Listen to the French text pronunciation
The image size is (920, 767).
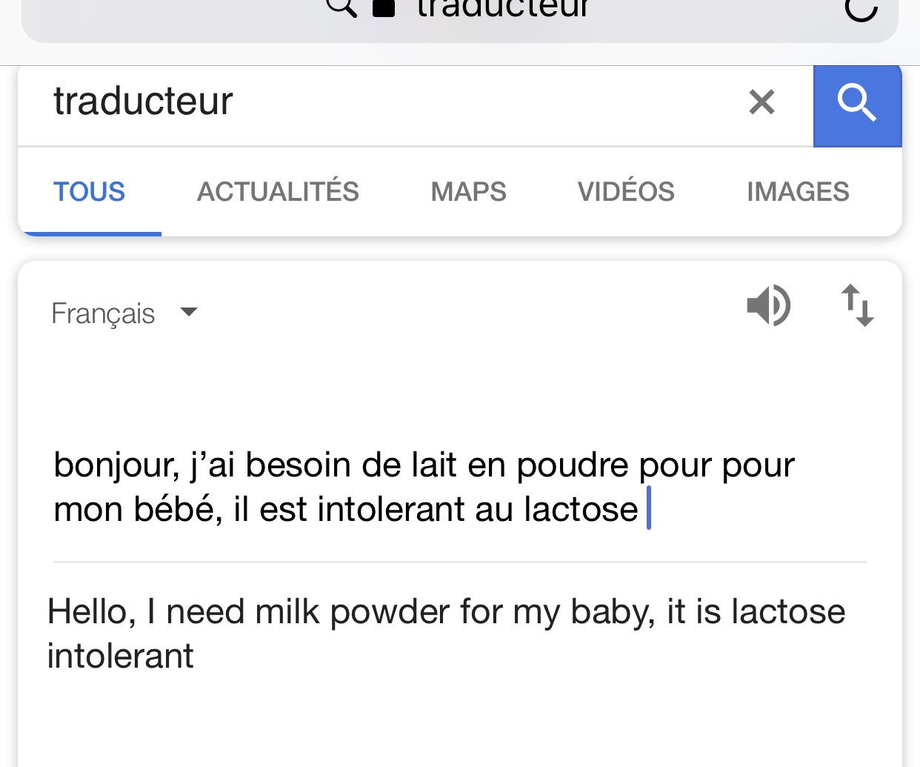click(x=769, y=305)
